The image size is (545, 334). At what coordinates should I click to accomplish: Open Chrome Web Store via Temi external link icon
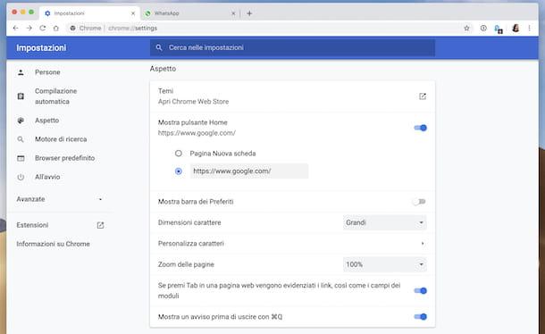click(423, 96)
